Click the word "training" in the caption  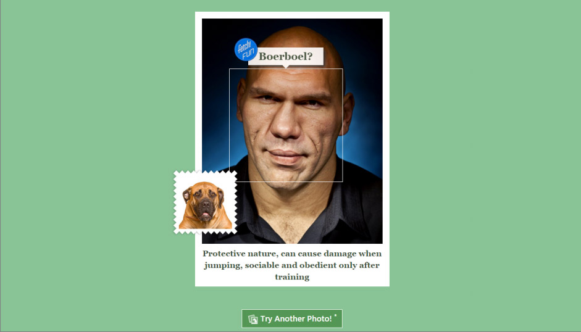click(x=292, y=277)
